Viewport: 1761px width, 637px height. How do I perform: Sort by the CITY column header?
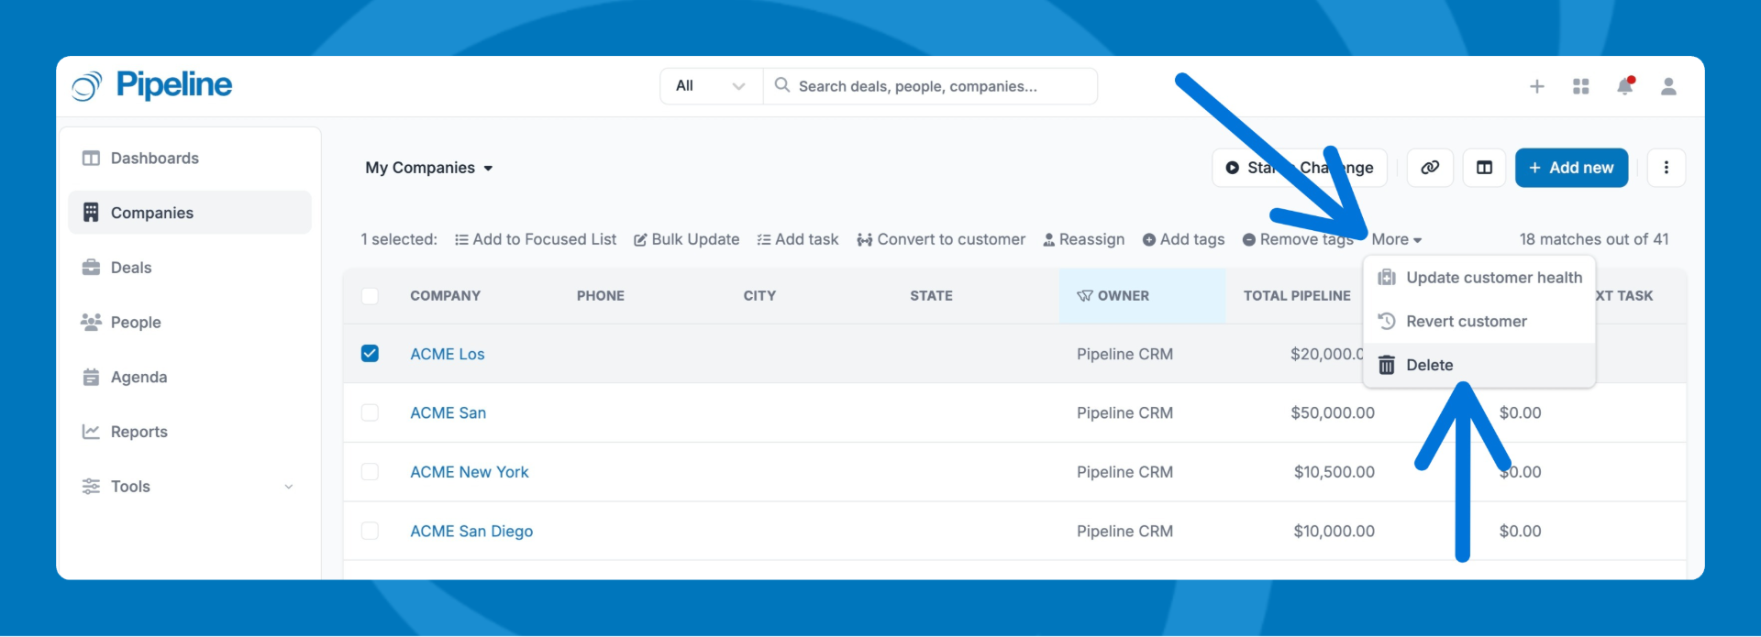(759, 295)
